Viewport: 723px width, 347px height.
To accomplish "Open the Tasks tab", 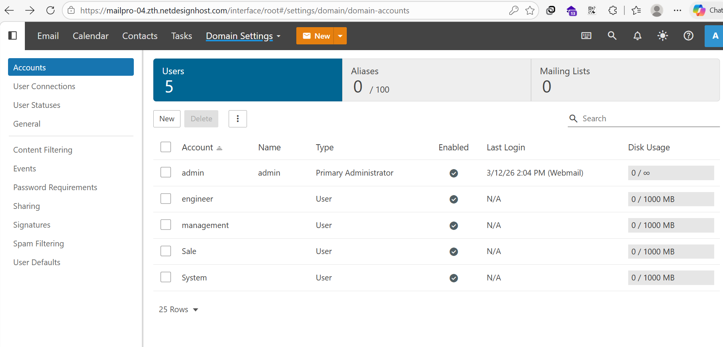I will [x=182, y=36].
